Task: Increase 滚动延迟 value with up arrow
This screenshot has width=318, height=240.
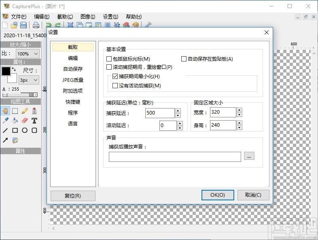Action: click(x=180, y=123)
